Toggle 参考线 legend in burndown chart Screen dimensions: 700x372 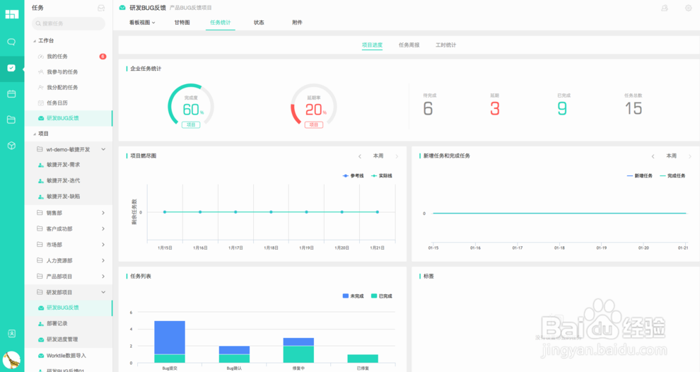coord(353,175)
